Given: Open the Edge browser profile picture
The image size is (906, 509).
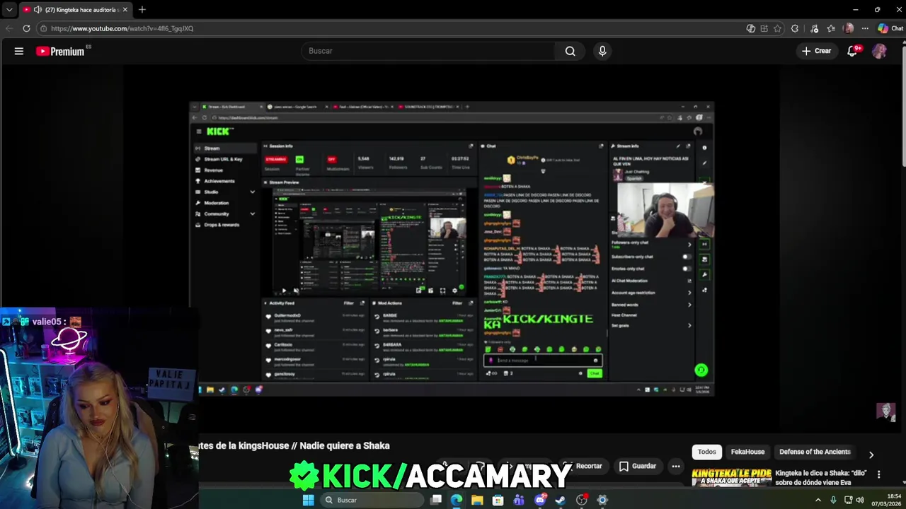Looking at the screenshot, I should click(849, 28).
